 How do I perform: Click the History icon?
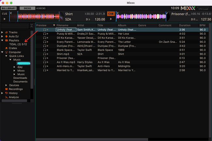pos(6,93)
